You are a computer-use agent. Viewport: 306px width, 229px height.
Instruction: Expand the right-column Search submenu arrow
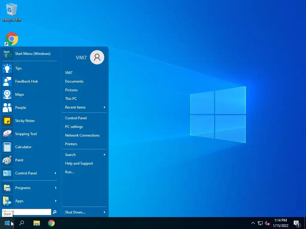coord(105,155)
